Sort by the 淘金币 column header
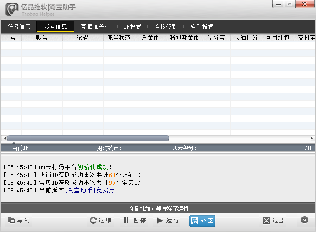Viewport: 316px width, 232px height. click(x=151, y=38)
